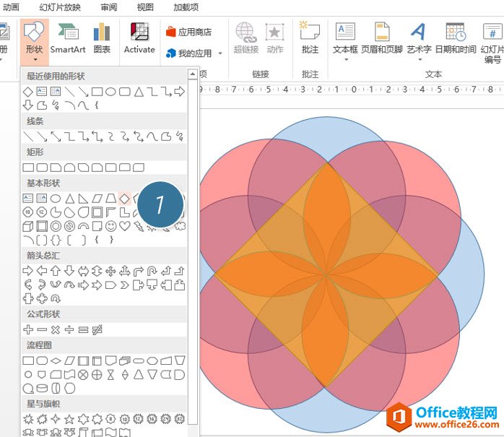Pick the plus sign in 公式形状
This screenshot has width=504, height=437.
click(28, 329)
